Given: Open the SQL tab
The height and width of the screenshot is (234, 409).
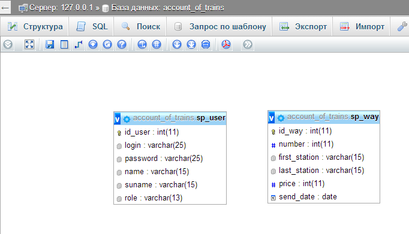Looking at the screenshot, I should coord(91,26).
